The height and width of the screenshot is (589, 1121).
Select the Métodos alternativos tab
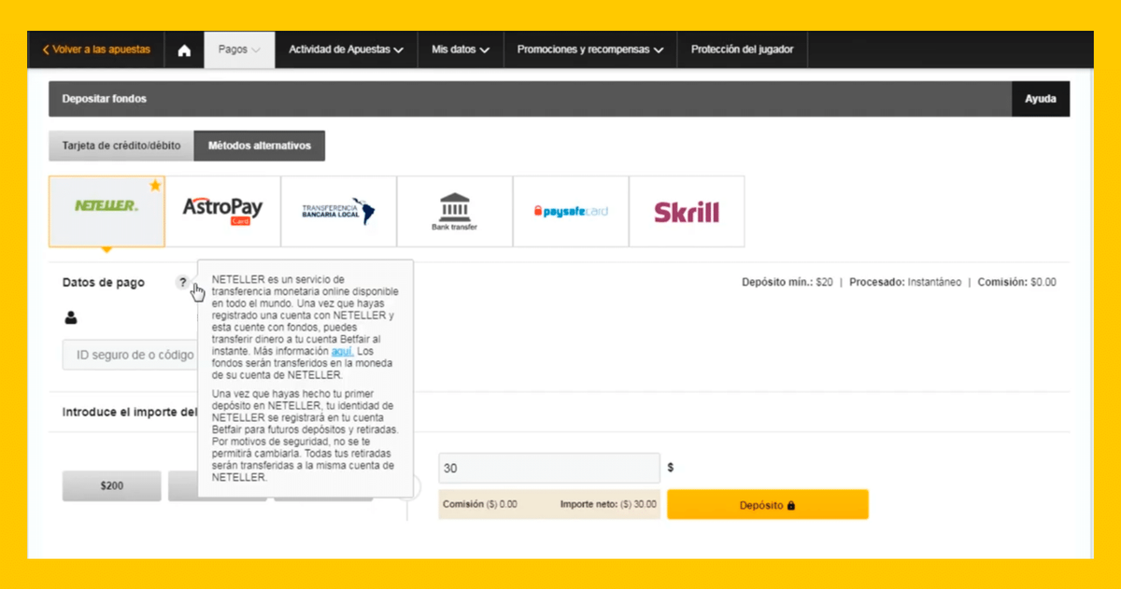(x=260, y=146)
